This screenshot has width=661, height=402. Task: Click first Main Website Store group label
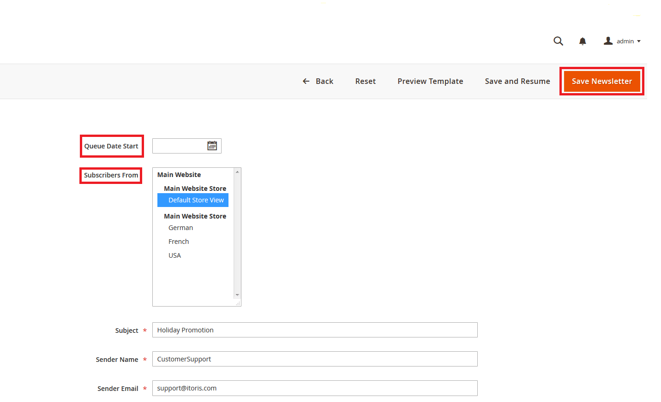tap(195, 189)
